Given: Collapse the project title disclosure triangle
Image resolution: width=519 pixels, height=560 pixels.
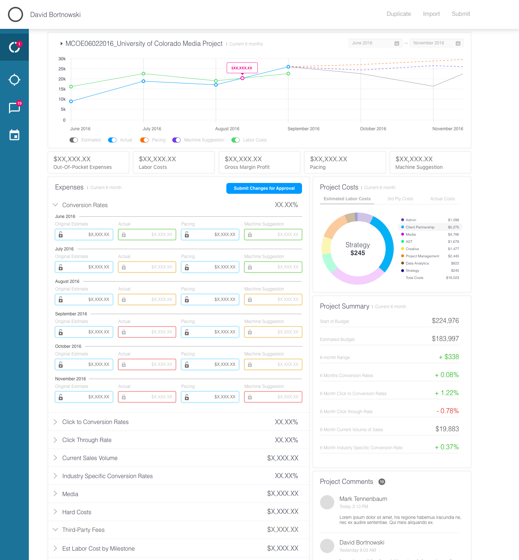Looking at the screenshot, I should point(62,44).
